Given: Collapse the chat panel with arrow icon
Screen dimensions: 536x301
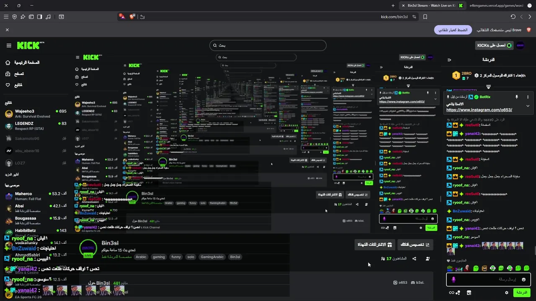Looking at the screenshot, I should coord(449,60).
